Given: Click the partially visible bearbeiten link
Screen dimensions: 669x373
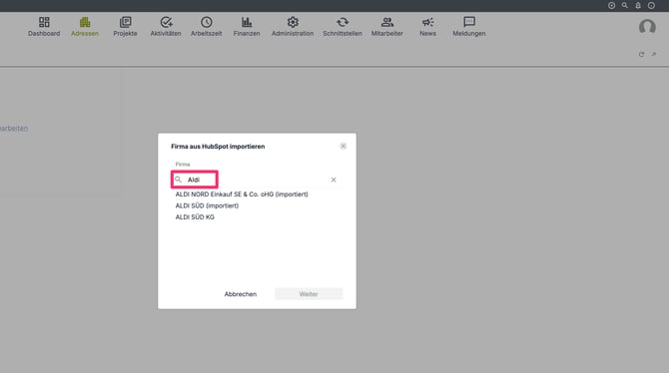Looking at the screenshot, I should coord(14,129).
